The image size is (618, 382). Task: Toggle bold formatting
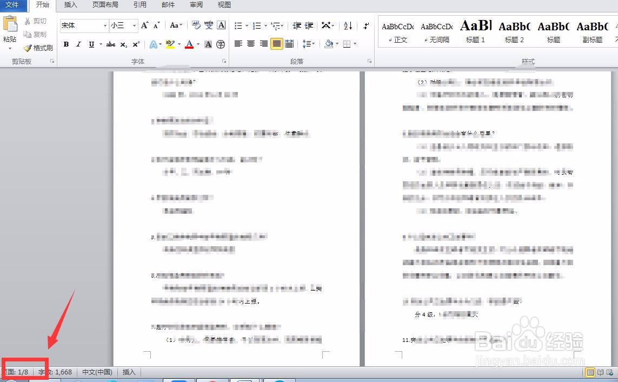66,44
